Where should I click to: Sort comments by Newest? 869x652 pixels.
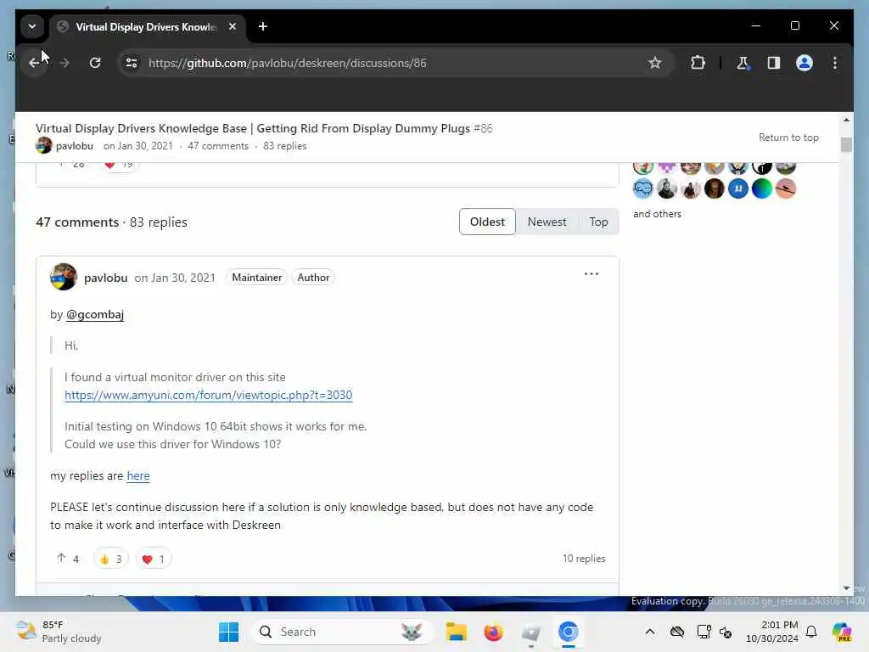point(547,222)
